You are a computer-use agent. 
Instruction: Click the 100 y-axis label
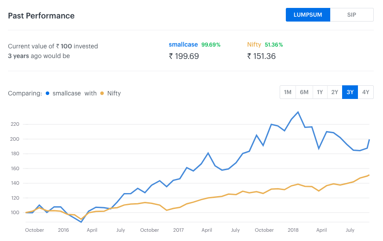(x=15, y=212)
